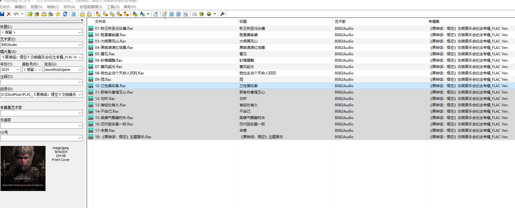Expand the 专辑集艺术家 dropdown
This screenshot has height=208, width=515.
click(80, 113)
